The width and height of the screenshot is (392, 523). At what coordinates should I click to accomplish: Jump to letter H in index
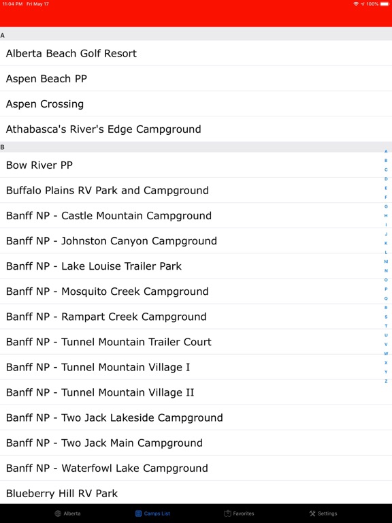click(x=386, y=215)
